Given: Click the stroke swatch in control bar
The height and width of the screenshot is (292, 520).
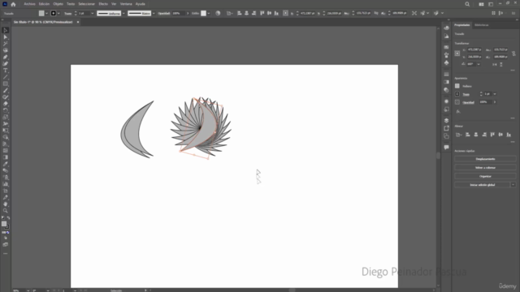Looking at the screenshot, I should (54, 13).
